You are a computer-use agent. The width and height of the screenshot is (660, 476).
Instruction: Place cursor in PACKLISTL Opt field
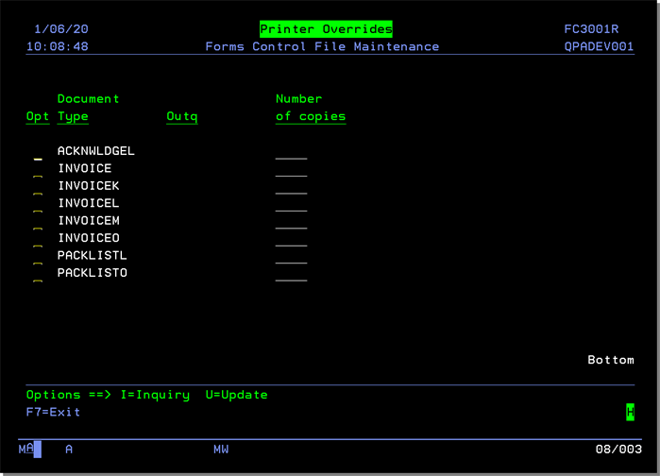click(38, 262)
